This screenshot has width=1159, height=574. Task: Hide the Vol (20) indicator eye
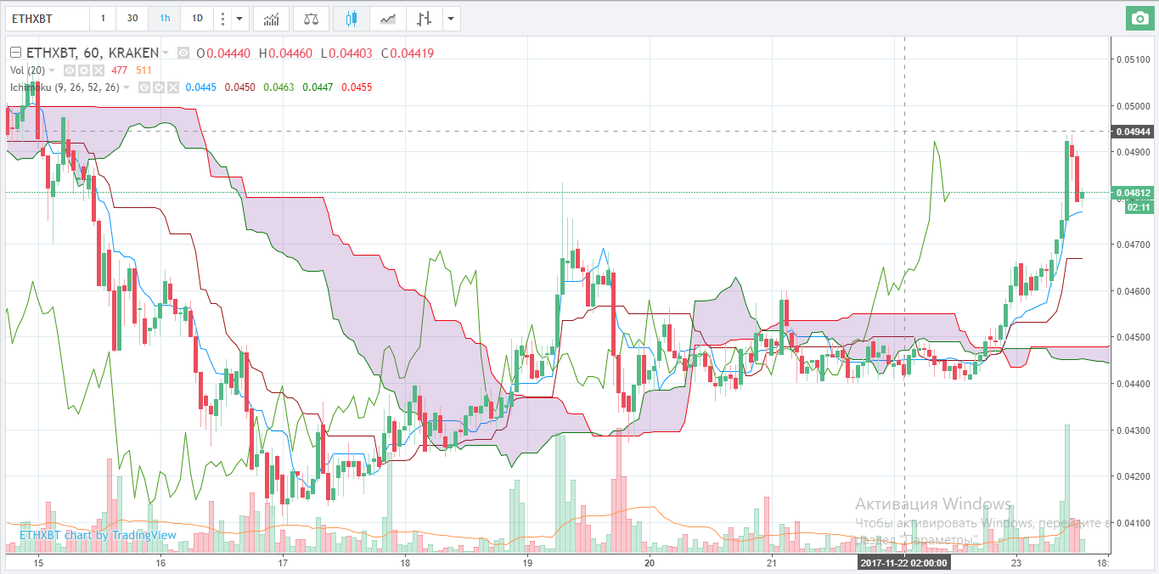(70, 70)
